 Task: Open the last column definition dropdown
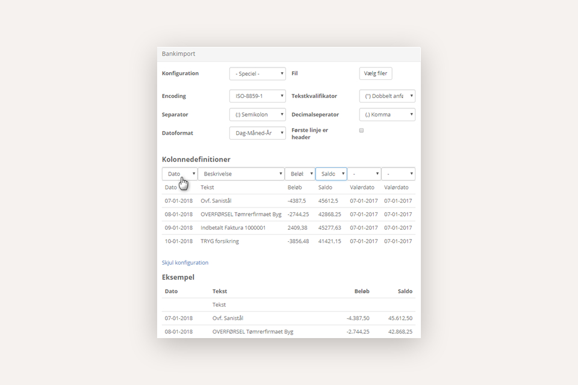point(399,174)
